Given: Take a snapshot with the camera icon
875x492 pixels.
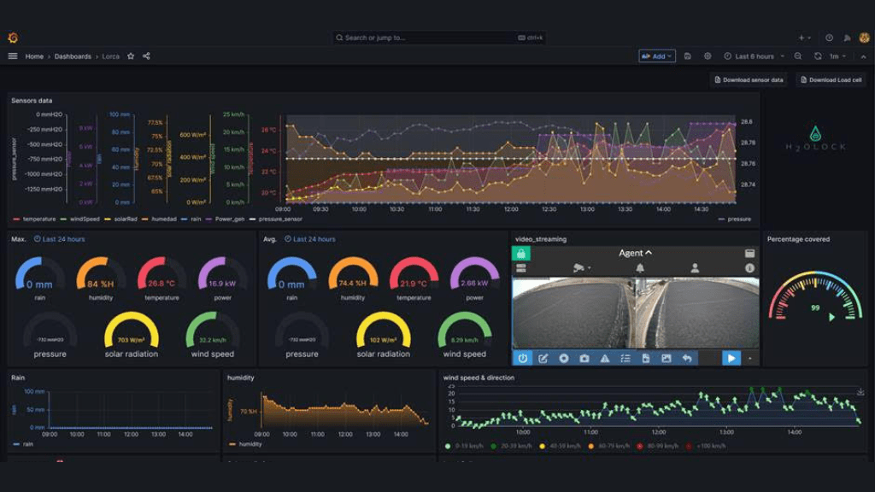Looking at the screenshot, I should point(584,359).
